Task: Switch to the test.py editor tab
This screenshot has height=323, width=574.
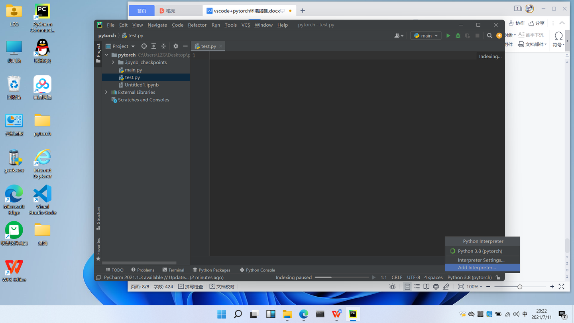Action: [207, 46]
